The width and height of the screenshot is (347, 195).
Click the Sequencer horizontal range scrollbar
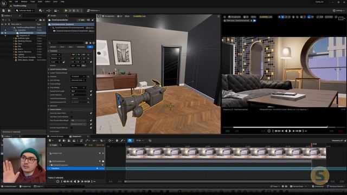coord(226,181)
